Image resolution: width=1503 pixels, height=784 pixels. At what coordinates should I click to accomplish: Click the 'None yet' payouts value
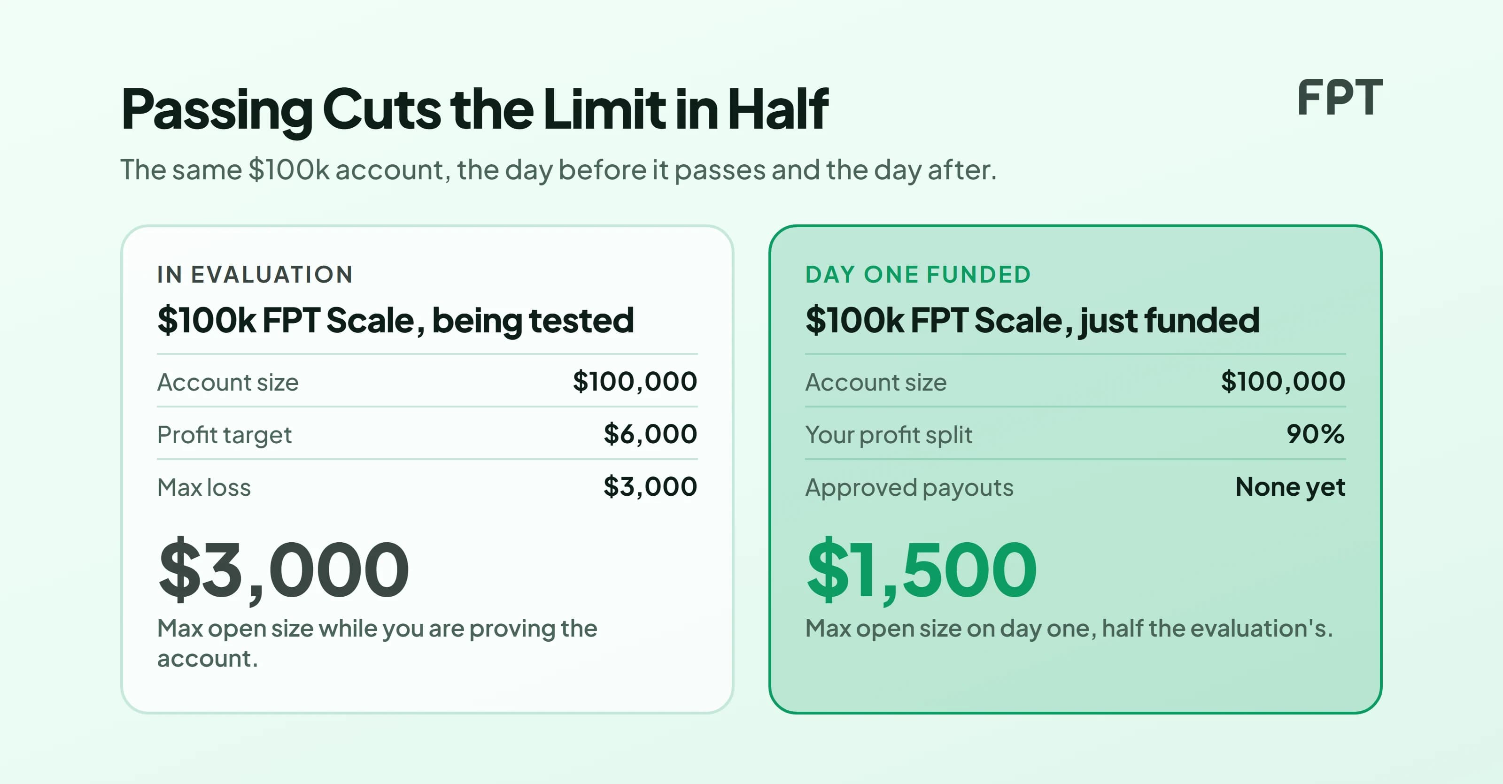(1290, 487)
